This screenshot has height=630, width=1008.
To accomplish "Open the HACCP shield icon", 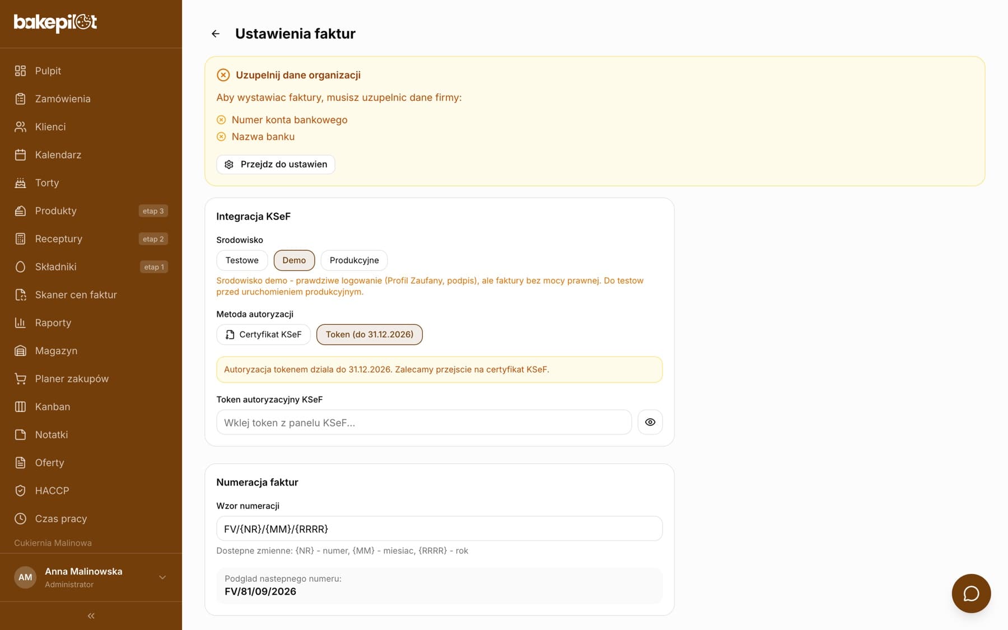I will [20, 491].
